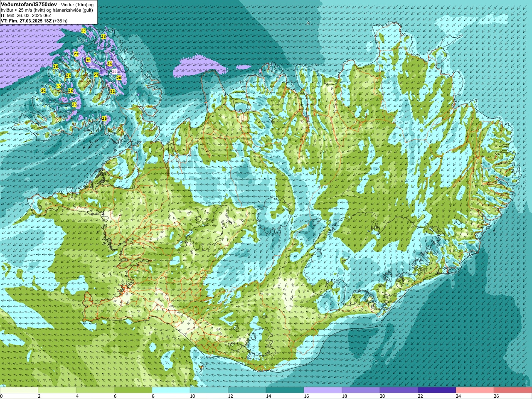Click the dark green 6–8 m/s legend swatch
The image size is (532, 399).
[x=133, y=390]
